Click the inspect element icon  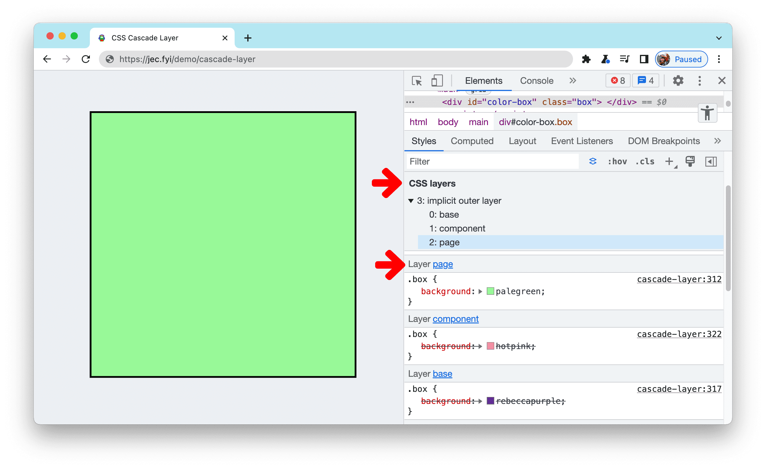[x=417, y=81]
